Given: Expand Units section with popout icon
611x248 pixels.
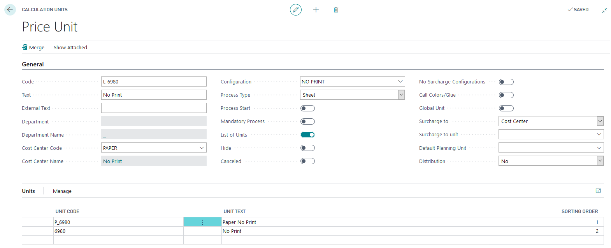Looking at the screenshot, I should pos(598,191).
